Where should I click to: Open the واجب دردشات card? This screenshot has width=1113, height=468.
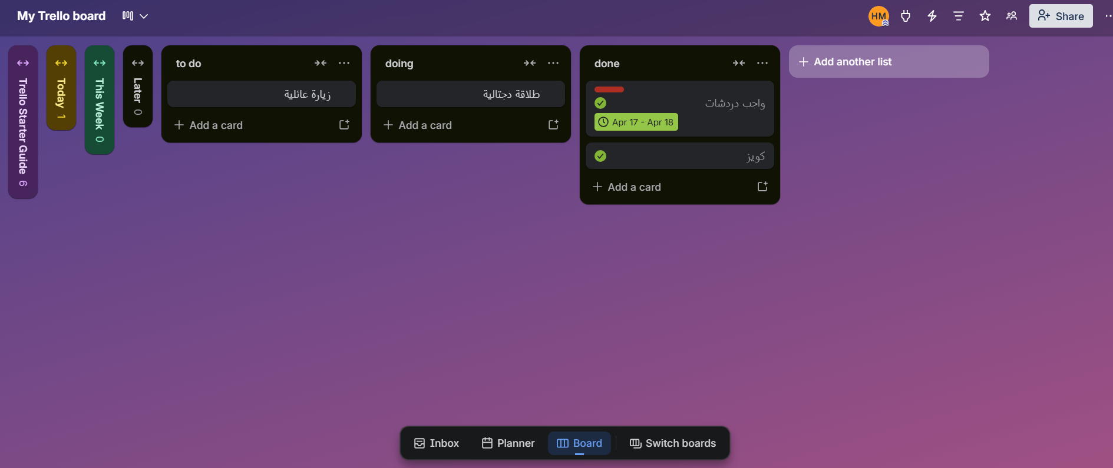[680, 109]
